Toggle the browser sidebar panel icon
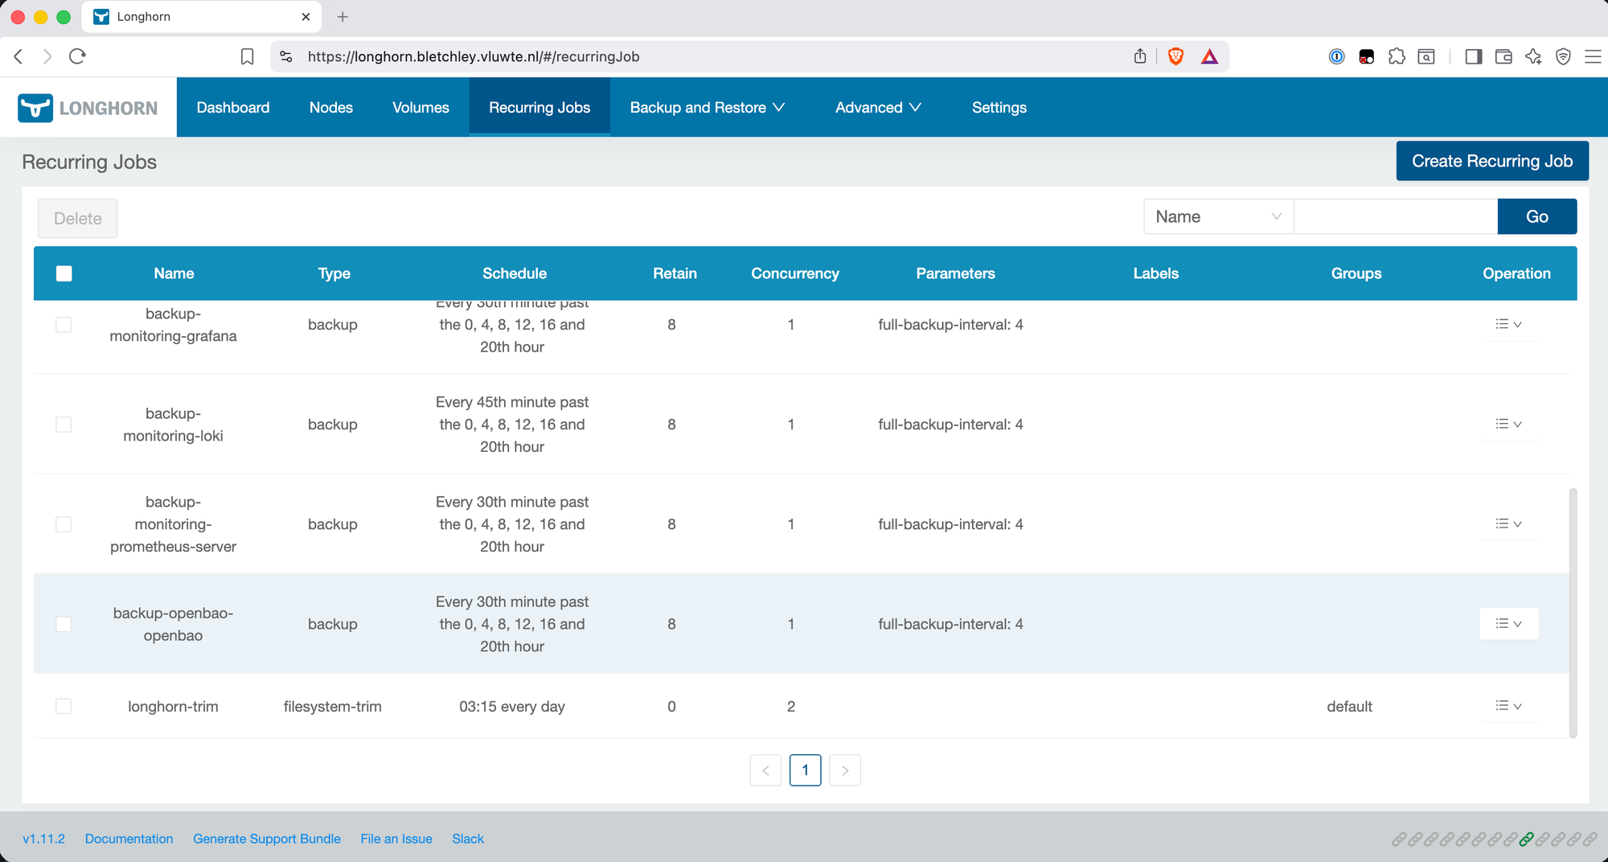The height and width of the screenshot is (862, 1608). click(1473, 56)
